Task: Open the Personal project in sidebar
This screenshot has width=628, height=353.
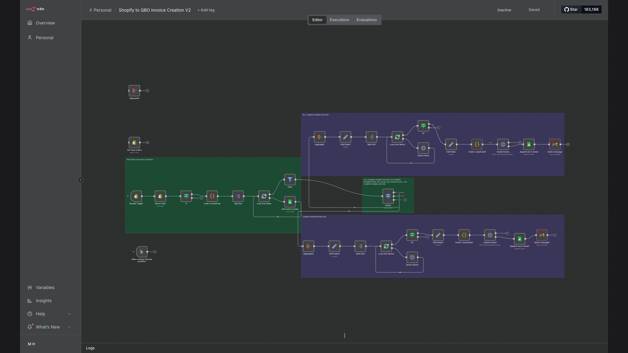Action: (x=44, y=38)
